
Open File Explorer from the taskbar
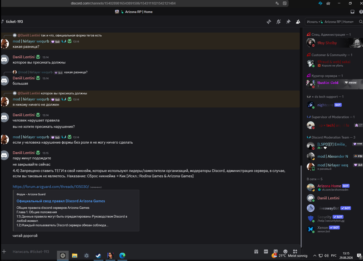point(75,255)
